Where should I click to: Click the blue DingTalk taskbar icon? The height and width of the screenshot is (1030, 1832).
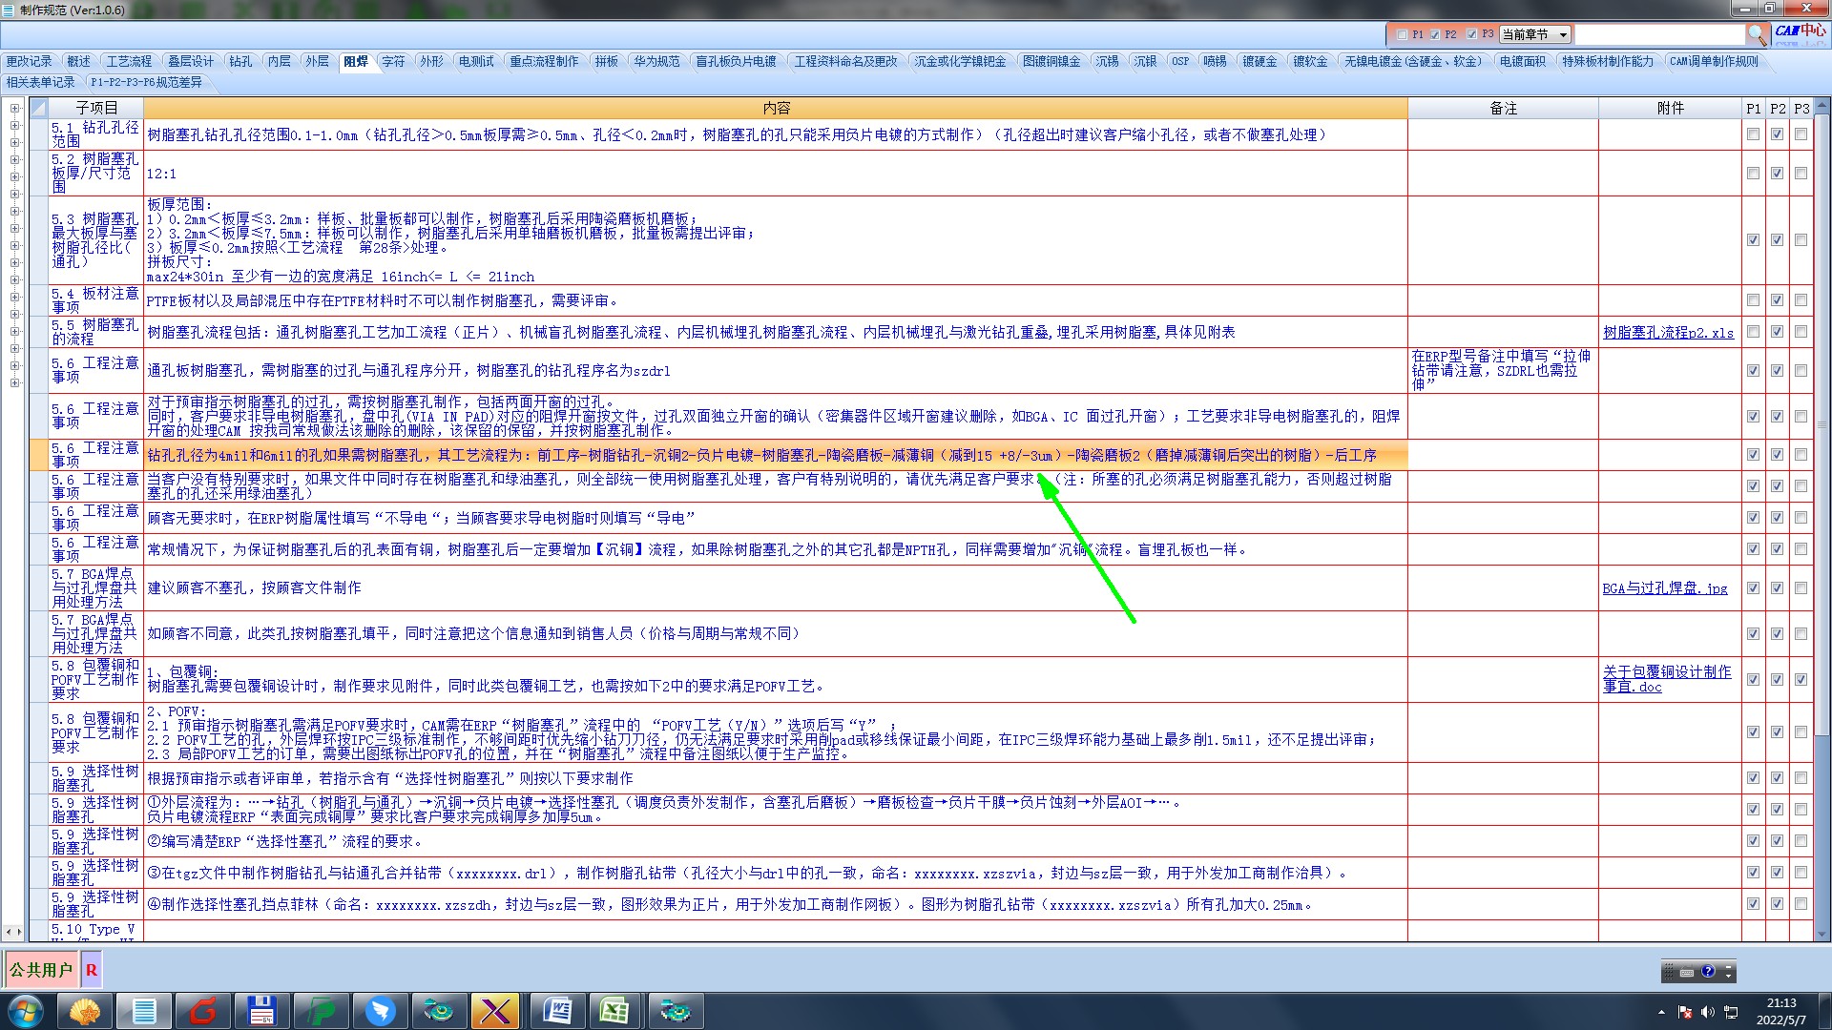[380, 1011]
